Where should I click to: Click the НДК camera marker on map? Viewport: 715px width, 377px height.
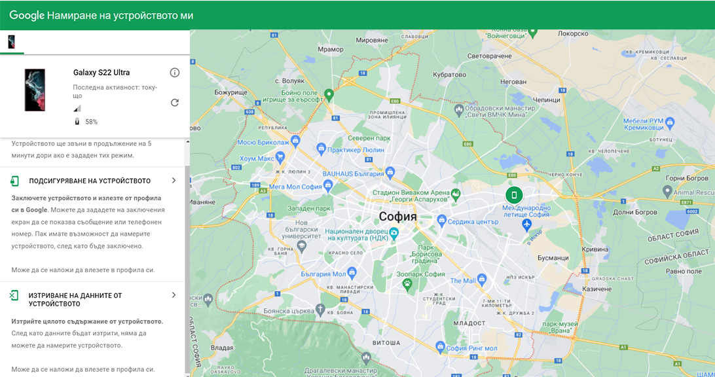pos(394,234)
